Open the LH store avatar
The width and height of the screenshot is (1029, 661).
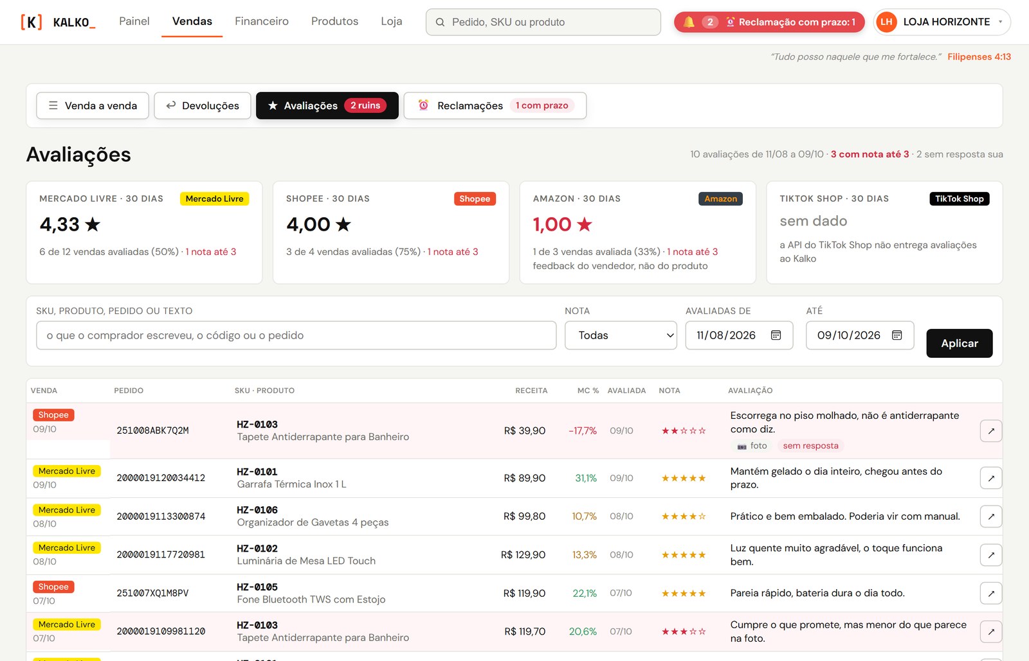[886, 22]
